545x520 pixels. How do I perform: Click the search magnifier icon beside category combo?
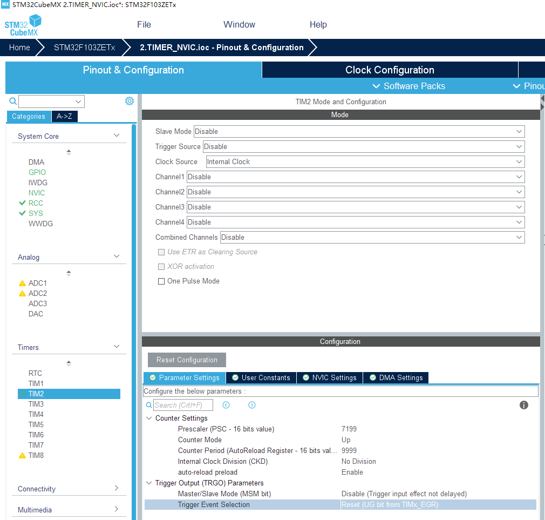pos(13,101)
